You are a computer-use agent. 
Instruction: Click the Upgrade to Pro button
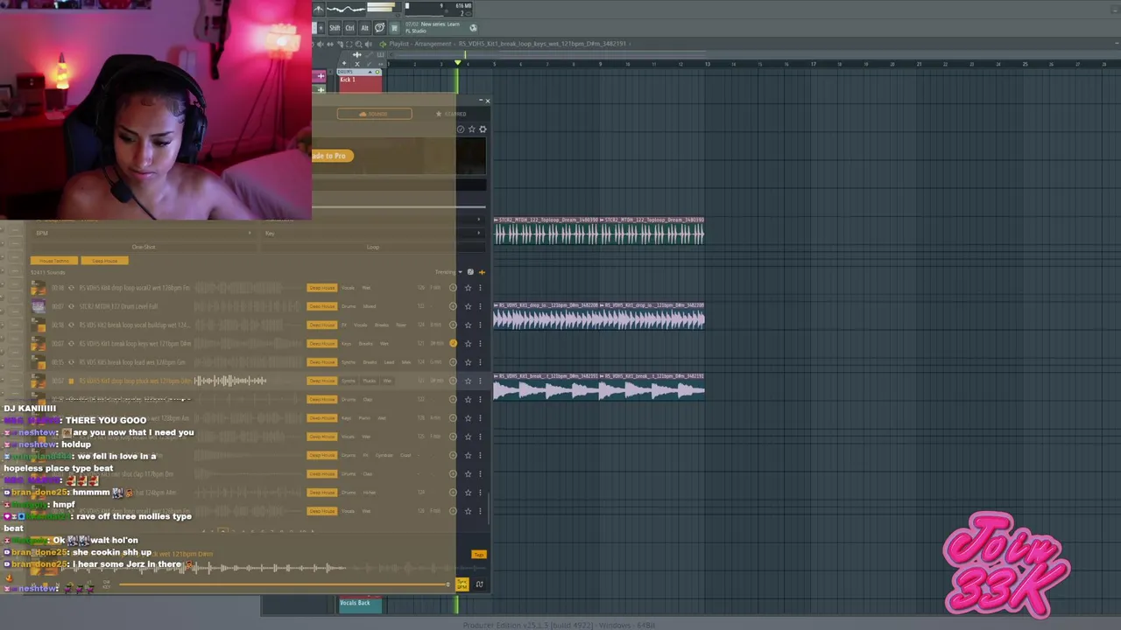pyautogui.click(x=332, y=156)
